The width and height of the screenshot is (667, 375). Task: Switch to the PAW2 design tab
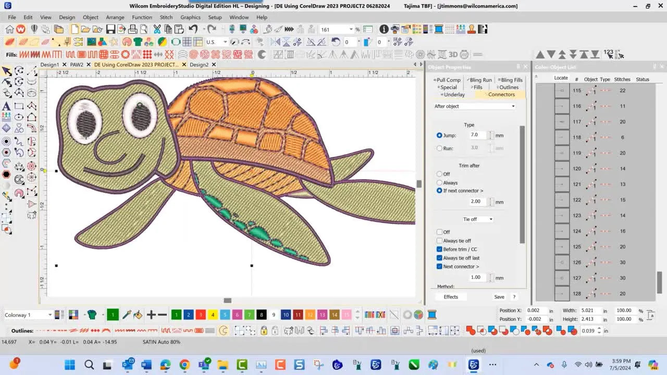click(x=77, y=65)
